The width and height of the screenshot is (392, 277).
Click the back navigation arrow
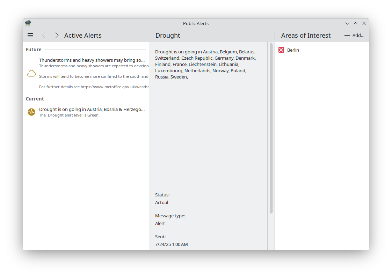[44, 35]
